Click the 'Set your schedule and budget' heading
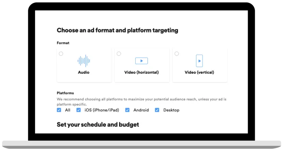This screenshot has height=151, width=284. 98,124
